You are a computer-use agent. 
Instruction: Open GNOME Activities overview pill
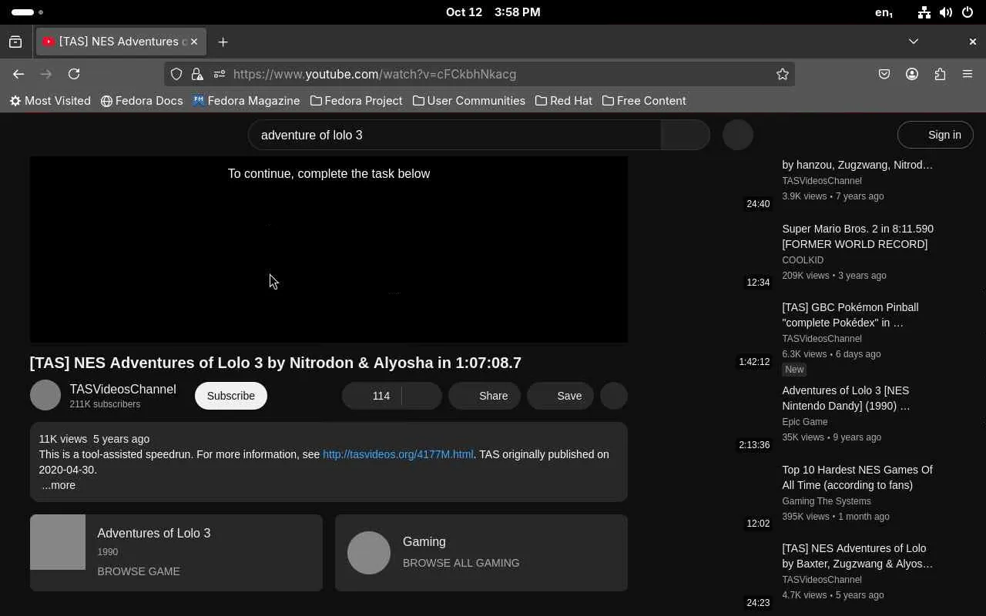click(27, 12)
